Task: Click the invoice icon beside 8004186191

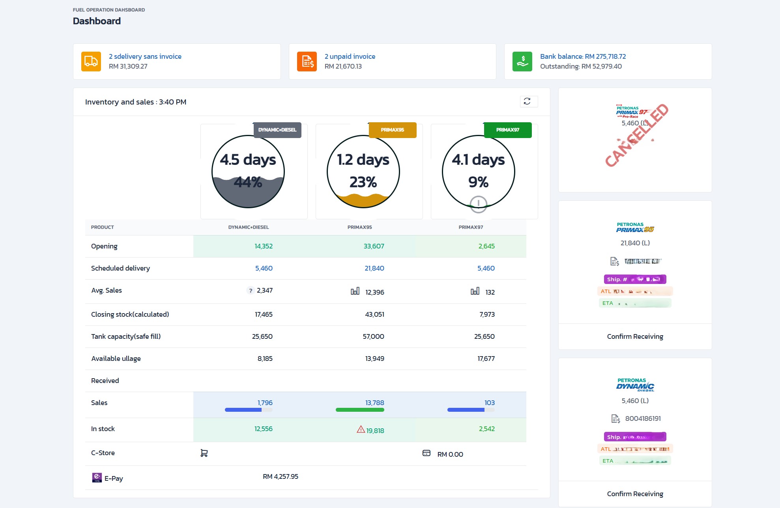Action: 615,418
